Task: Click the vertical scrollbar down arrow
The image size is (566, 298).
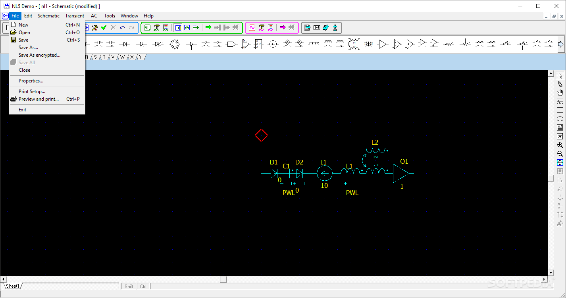Action: (x=551, y=273)
